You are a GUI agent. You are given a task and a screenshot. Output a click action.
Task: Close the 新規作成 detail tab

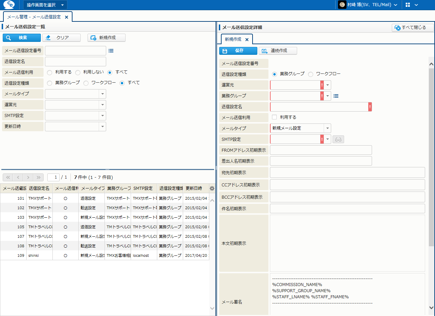pyautogui.click(x=247, y=39)
